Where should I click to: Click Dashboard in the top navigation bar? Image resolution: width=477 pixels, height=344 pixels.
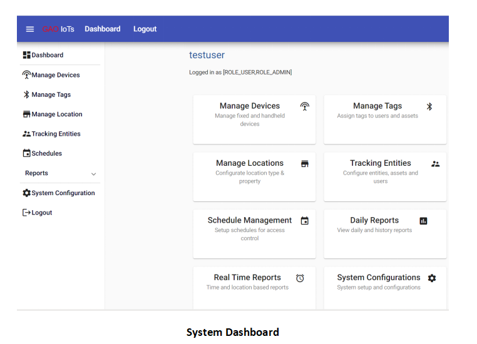pos(103,29)
